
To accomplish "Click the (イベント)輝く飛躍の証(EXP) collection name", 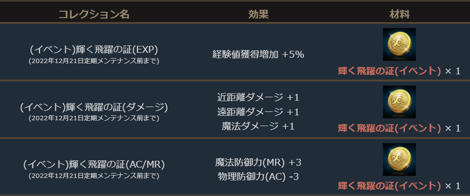I will pyautogui.click(x=94, y=49).
